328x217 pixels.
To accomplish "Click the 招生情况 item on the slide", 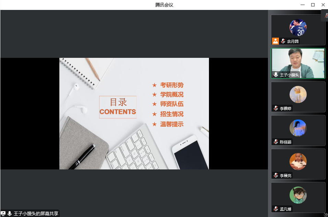I will coord(172,114).
